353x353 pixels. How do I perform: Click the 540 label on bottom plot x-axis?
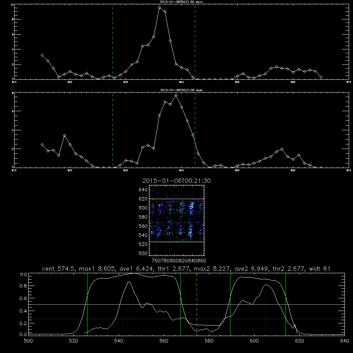119,341
